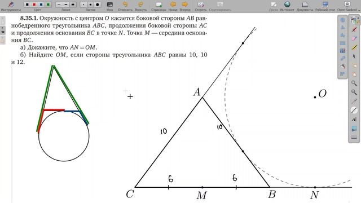Image resolution: width=361 pixels, height=203 pixels.
Task: Click point M, midpoint of base
Action: pyautogui.click(x=202, y=187)
